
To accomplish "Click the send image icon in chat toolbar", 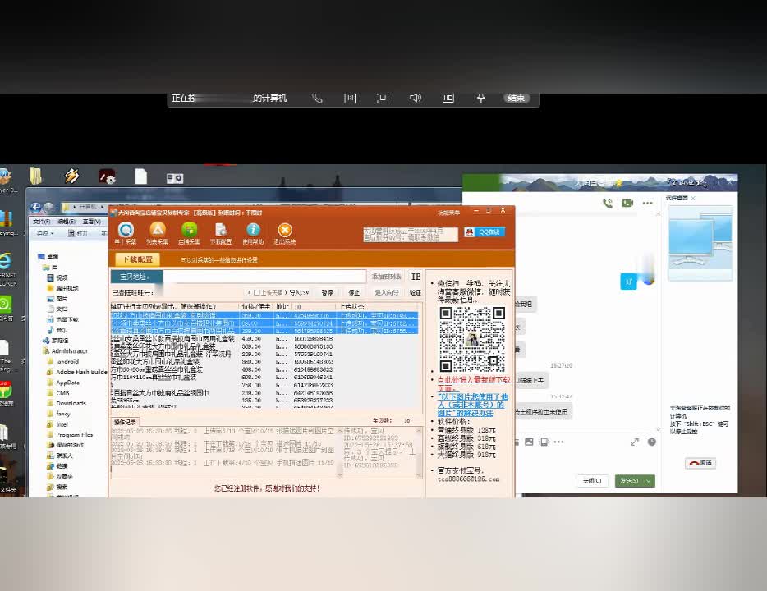I will tap(529, 442).
